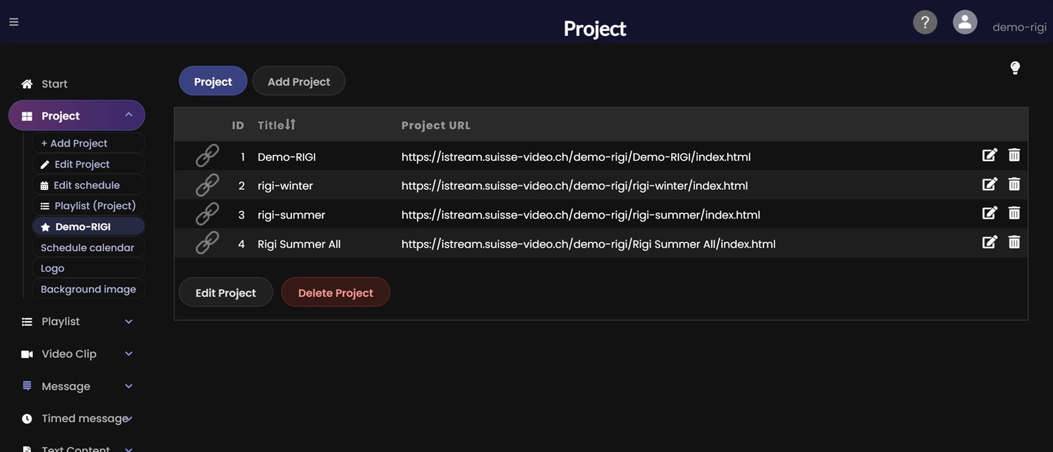The height and width of the screenshot is (452, 1053).
Task: Click the Delete Project button
Action: (x=336, y=292)
